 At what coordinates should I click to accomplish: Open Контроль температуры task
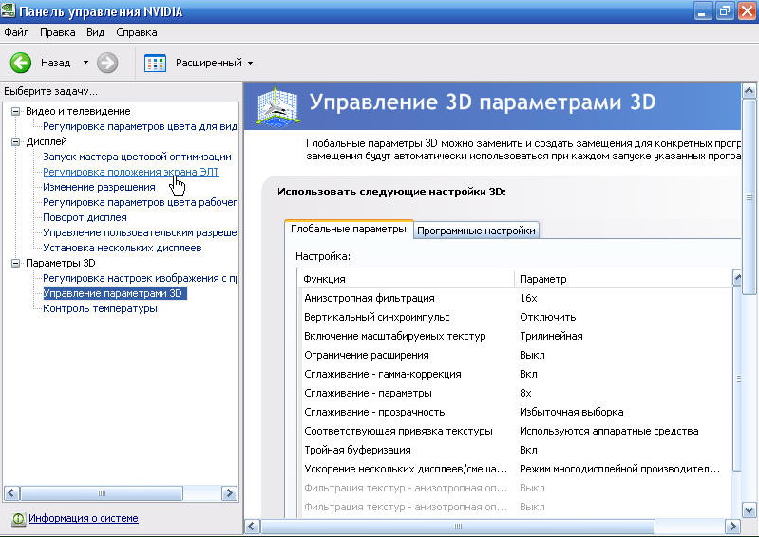click(x=100, y=308)
